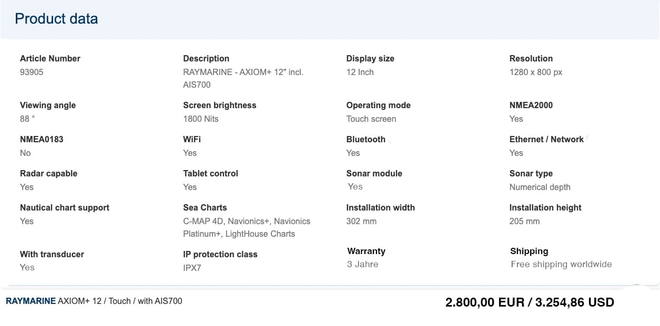This screenshot has height=326, width=660.
Task: Click the Viewing angle label
Action: [x=48, y=105]
